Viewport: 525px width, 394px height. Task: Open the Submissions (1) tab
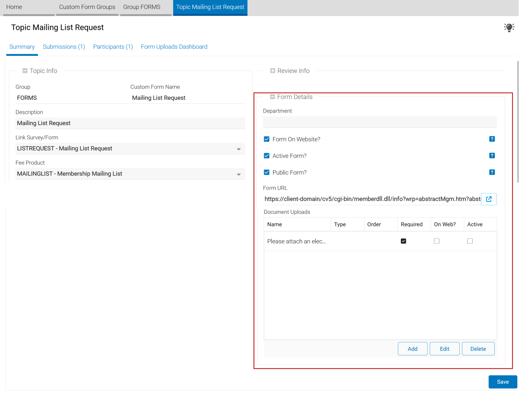pos(64,47)
